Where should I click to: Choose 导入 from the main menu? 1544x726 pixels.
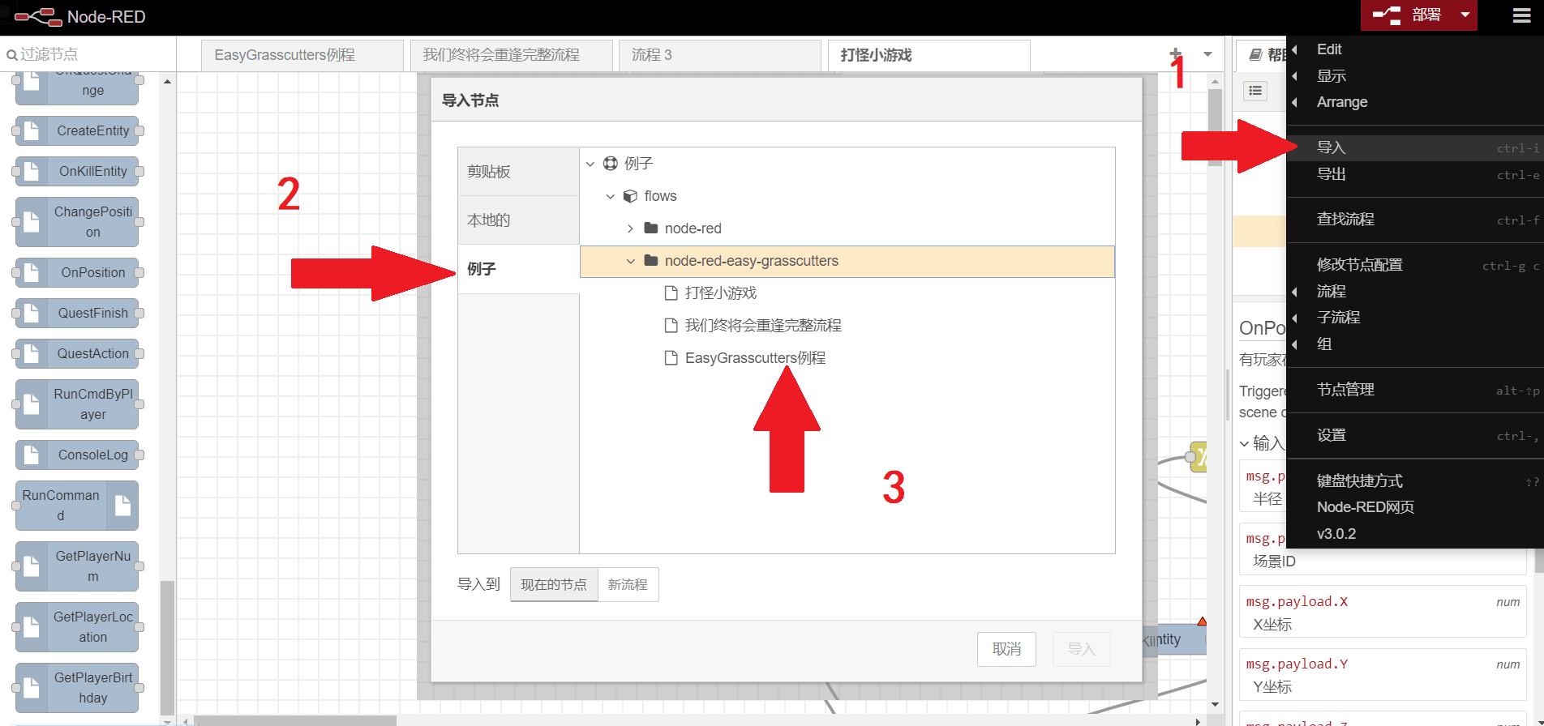coord(1415,147)
